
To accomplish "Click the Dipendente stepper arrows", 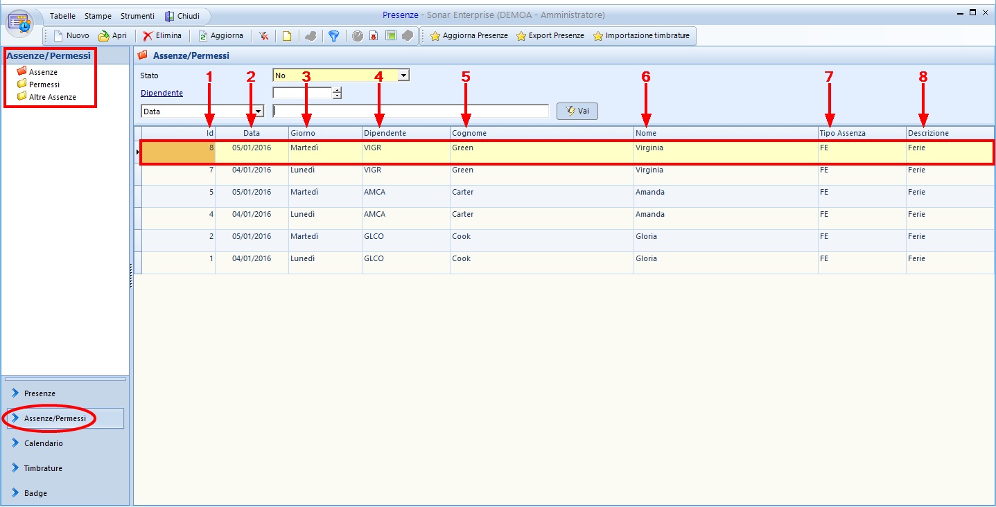I will [337, 93].
